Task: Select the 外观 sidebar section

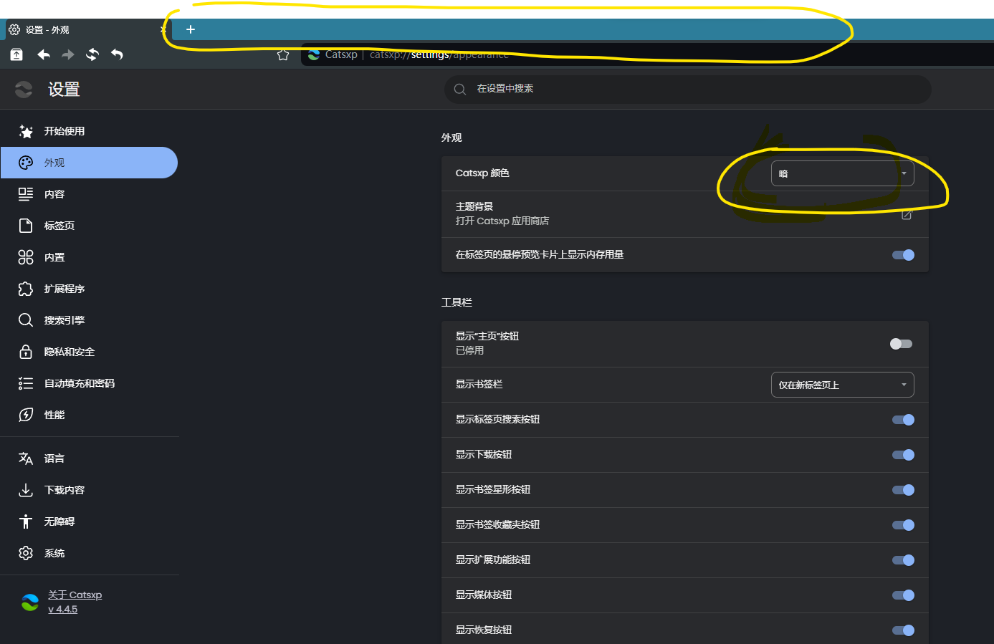Action: click(89, 163)
